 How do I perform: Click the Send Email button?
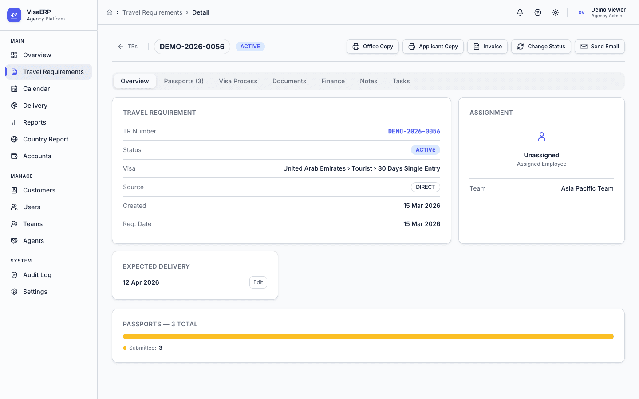tap(600, 47)
